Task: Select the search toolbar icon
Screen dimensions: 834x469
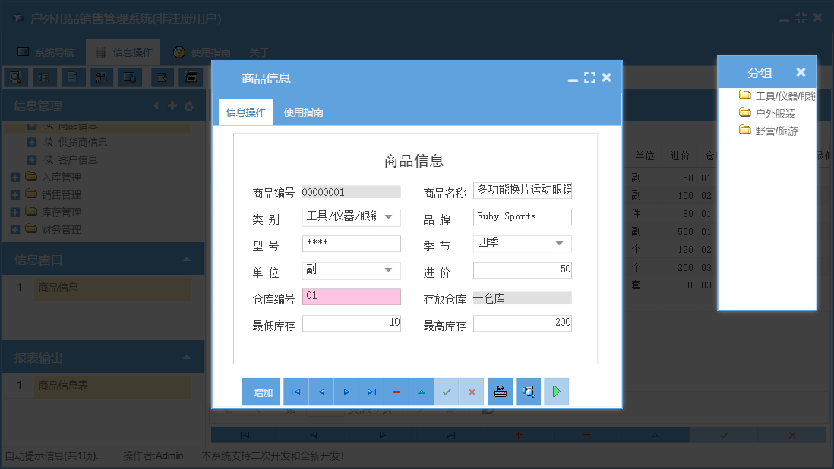Action: [x=15, y=77]
